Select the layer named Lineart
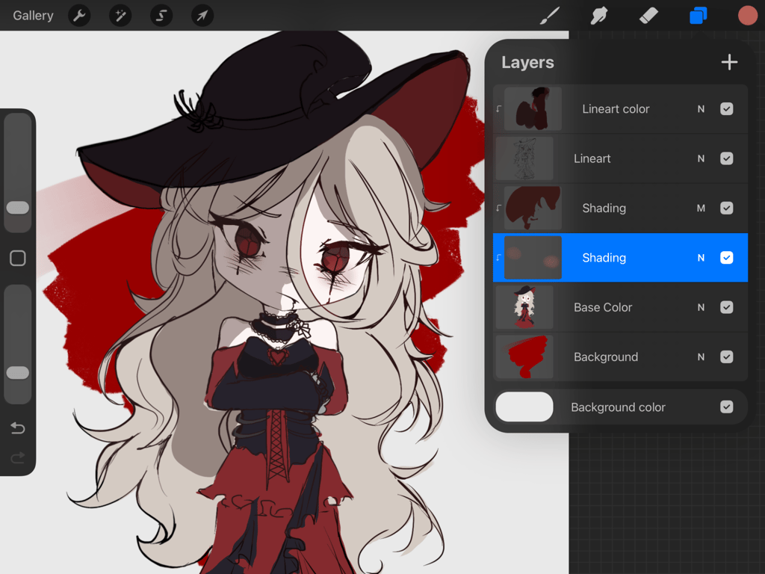Image resolution: width=765 pixels, height=574 pixels. [x=592, y=158]
